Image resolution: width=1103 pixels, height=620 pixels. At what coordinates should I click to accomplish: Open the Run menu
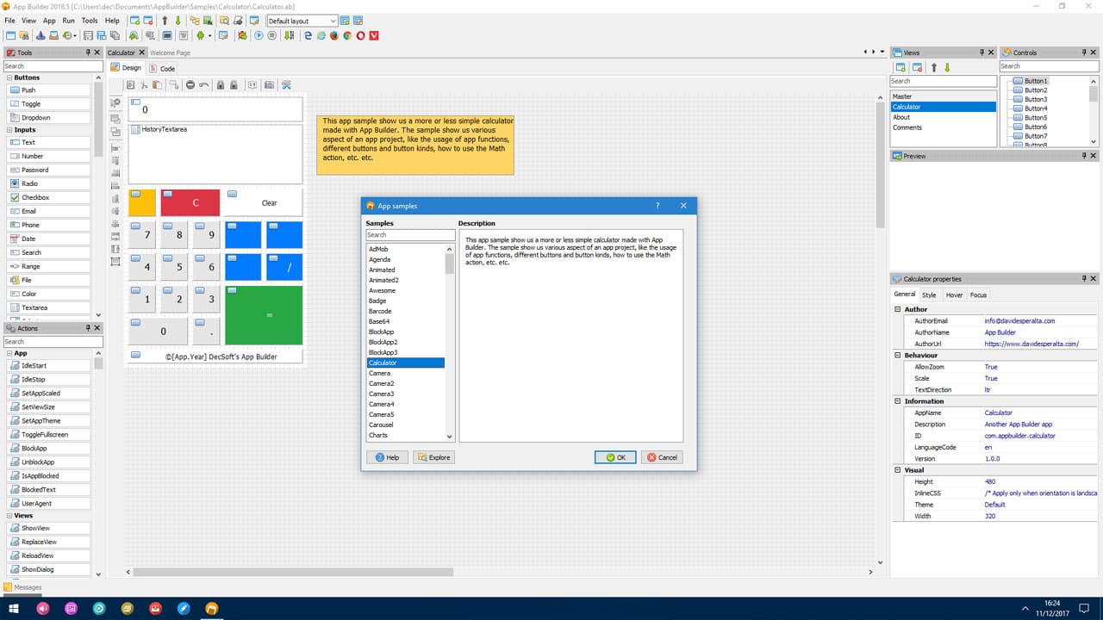(68, 20)
